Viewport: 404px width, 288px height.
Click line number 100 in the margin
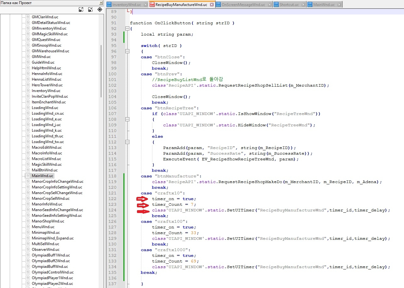pyautogui.click(x=112, y=74)
